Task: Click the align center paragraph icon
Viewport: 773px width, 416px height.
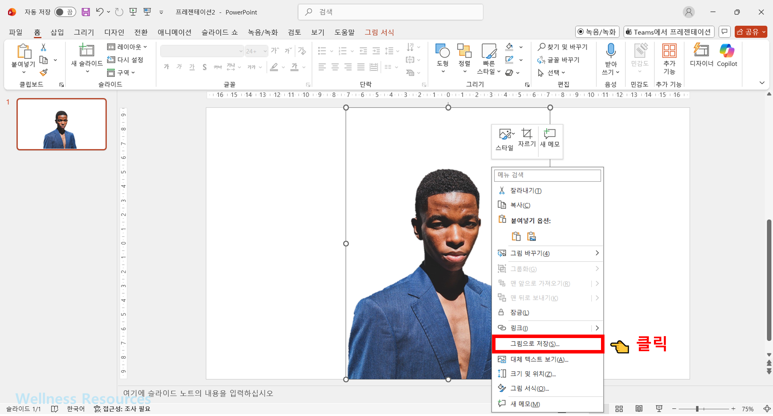Action: click(335, 67)
